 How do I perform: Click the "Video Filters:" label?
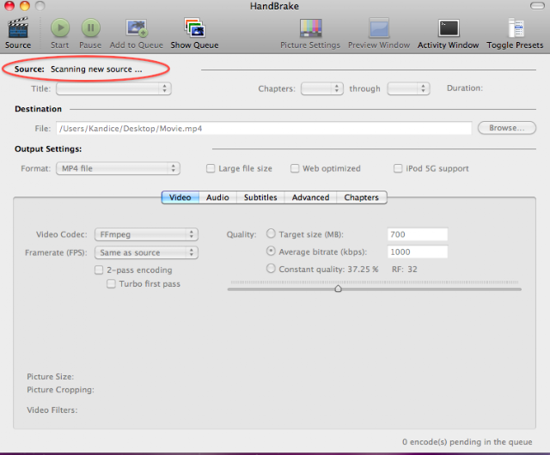[x=52, y=410]
